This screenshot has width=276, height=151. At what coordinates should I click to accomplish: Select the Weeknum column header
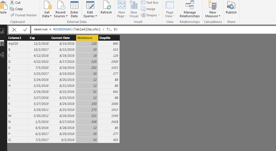point(87,38)
